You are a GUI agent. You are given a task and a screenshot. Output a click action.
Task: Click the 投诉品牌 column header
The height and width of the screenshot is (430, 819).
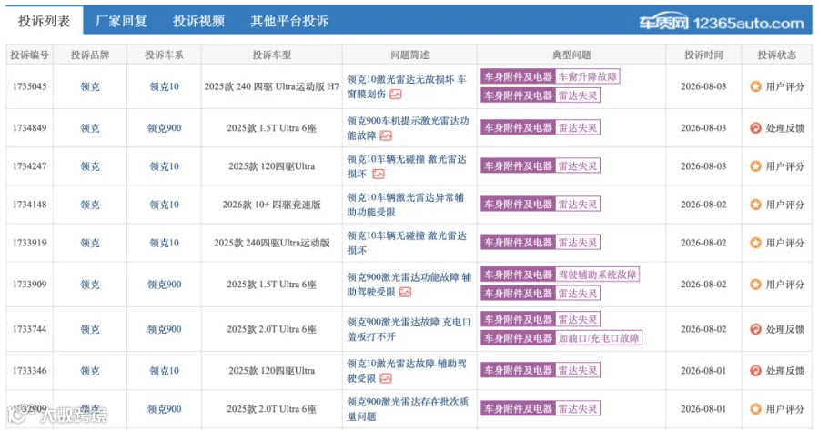[90, 55]
